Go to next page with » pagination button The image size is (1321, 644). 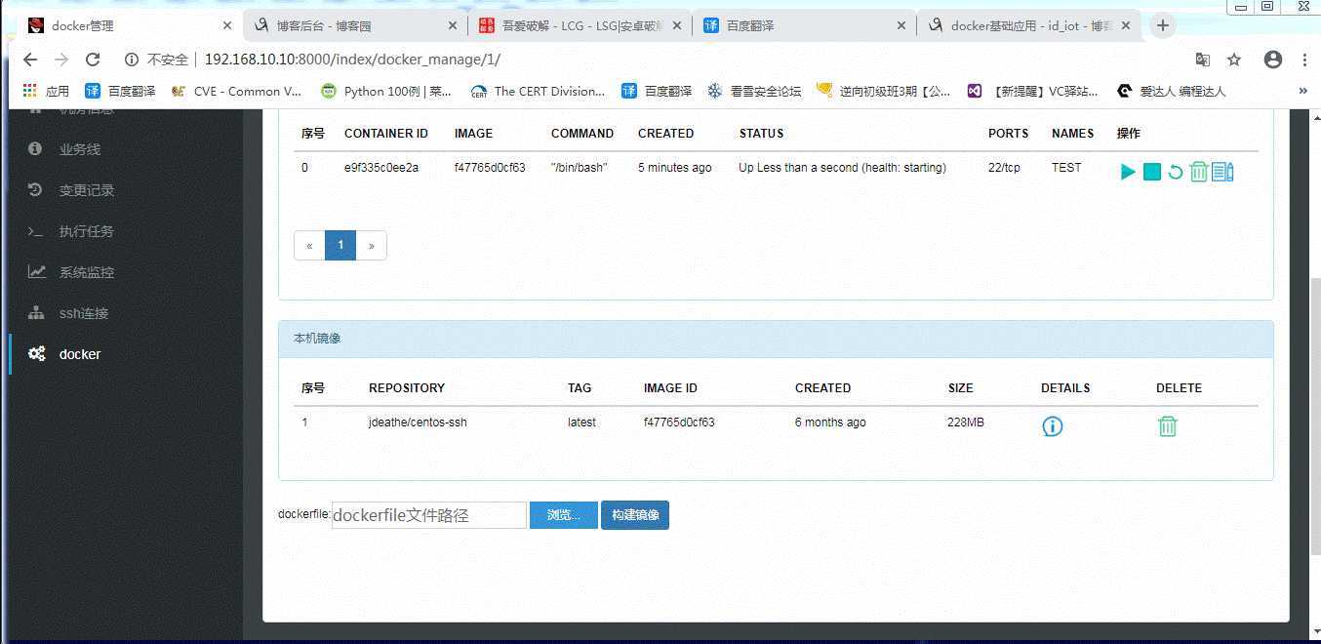click(371, 246)
